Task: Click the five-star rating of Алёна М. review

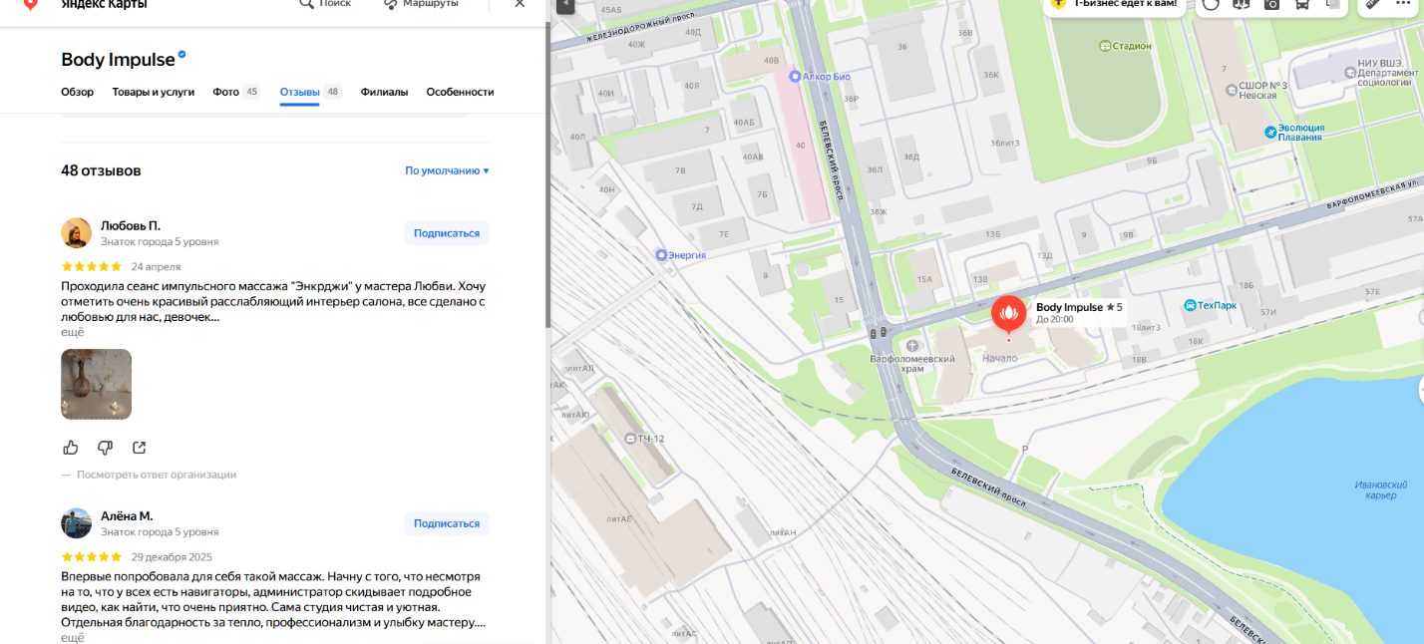Action: [x=92, y=556]
